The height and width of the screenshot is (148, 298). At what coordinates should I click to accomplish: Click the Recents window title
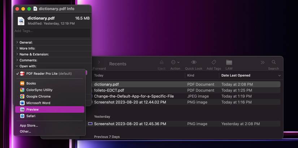click(118, 64)
